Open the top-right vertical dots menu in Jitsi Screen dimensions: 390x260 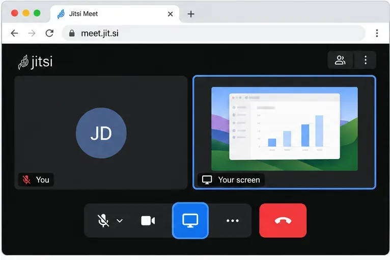(366, 60)
